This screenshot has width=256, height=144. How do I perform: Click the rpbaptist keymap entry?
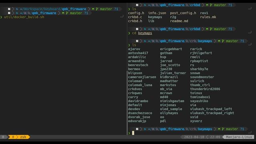click(199, 61)
